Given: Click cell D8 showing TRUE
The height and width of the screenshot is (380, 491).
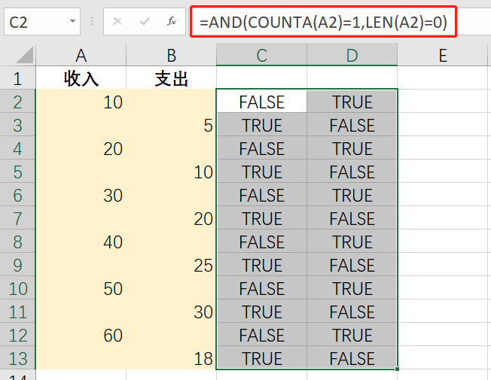Looking at the screenshot, I should pyautogui.click(x=352, y=241).
